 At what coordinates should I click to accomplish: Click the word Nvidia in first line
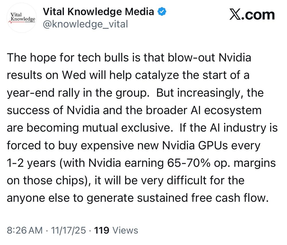[235, 58]
